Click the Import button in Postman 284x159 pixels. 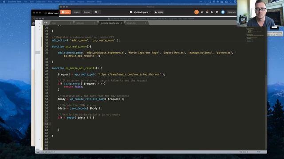pos(76,12)
